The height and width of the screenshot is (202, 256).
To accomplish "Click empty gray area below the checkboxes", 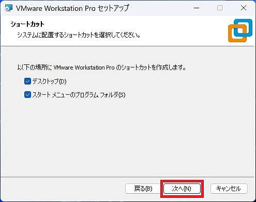I will [128, 138].
